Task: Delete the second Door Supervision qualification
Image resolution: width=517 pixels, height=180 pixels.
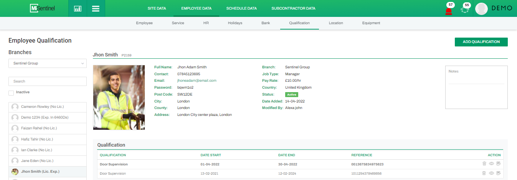Action: (x=484, y=173)
